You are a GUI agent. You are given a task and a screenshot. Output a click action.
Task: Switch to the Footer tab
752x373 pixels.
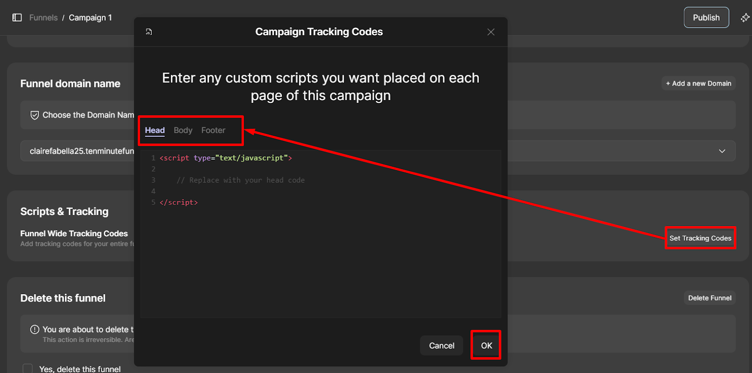tap(213, 130)
